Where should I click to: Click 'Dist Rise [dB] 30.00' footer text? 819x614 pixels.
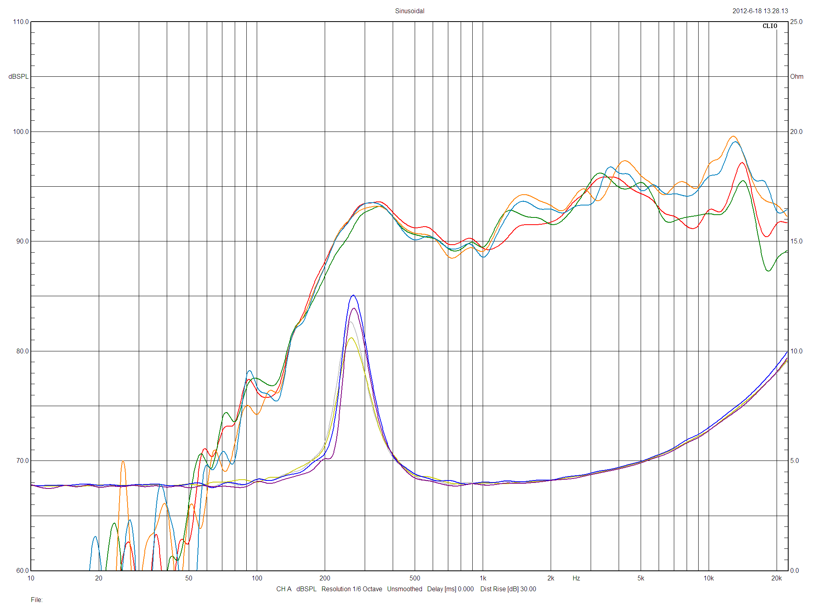tap(508, 589)
